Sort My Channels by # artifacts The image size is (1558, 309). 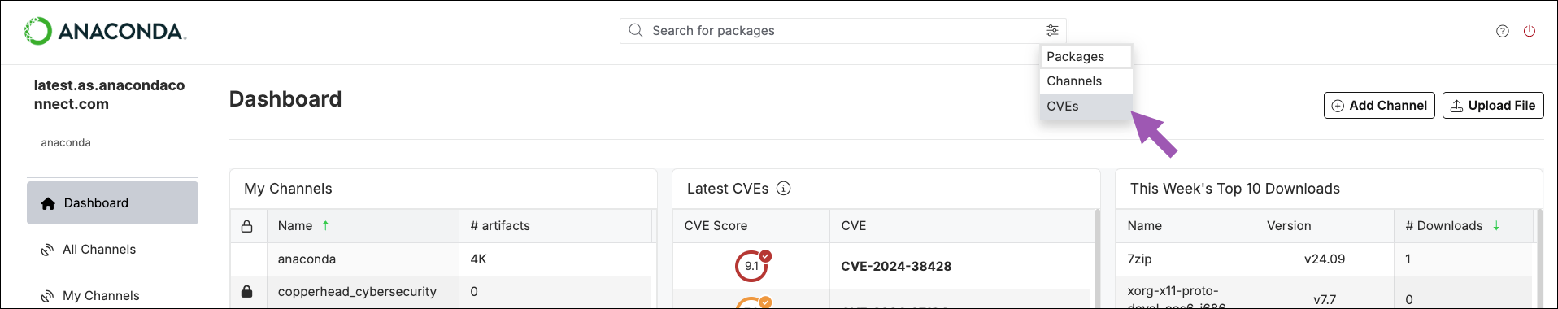coord(500,226)
